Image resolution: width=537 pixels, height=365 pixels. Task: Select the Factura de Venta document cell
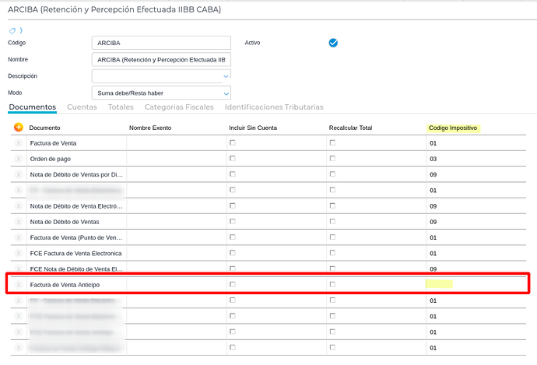coord(77,143)
